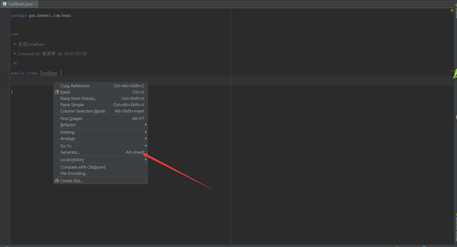Click the GitHub icon beside Create Gist
Image resolution: width=457 pixels, height=247 pixels.
click(57, 181)
